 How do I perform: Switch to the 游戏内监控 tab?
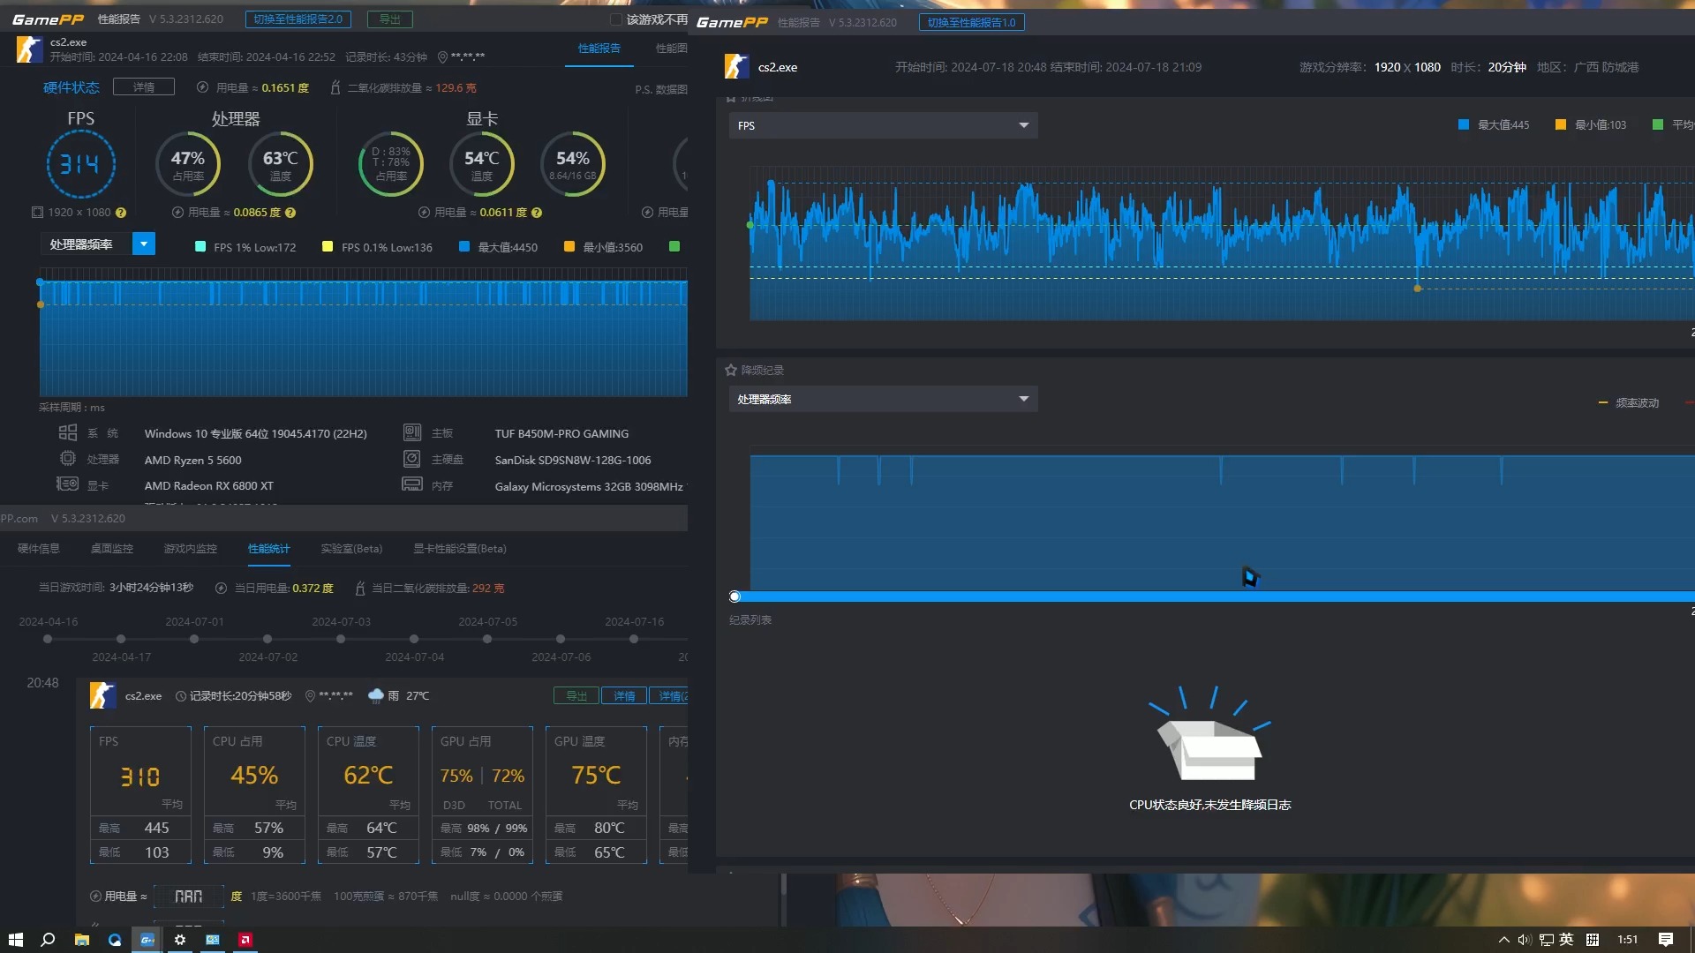(190, 549)
